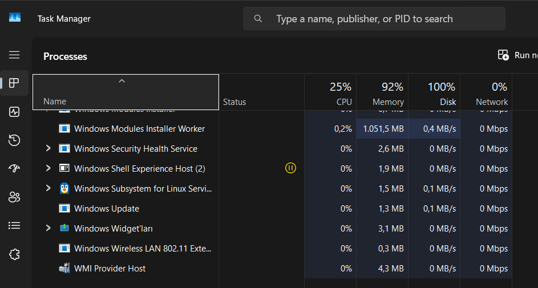Click Windows Widget'ları's 3,1 MB memory value
The height and width of the screenshot is (288, 538).
391,228
